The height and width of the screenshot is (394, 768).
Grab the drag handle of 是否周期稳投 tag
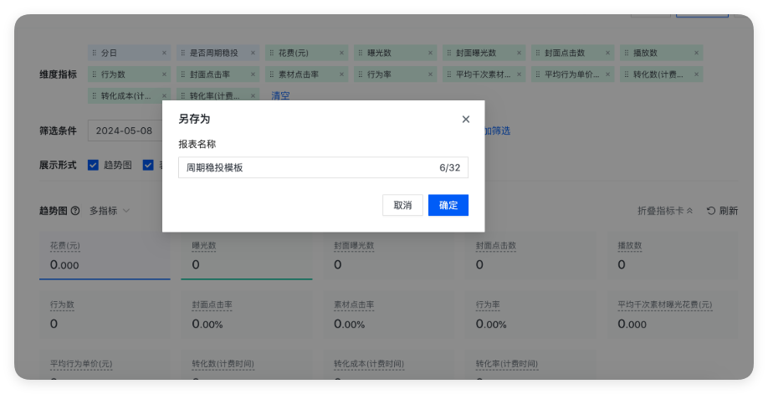(183, 53)
